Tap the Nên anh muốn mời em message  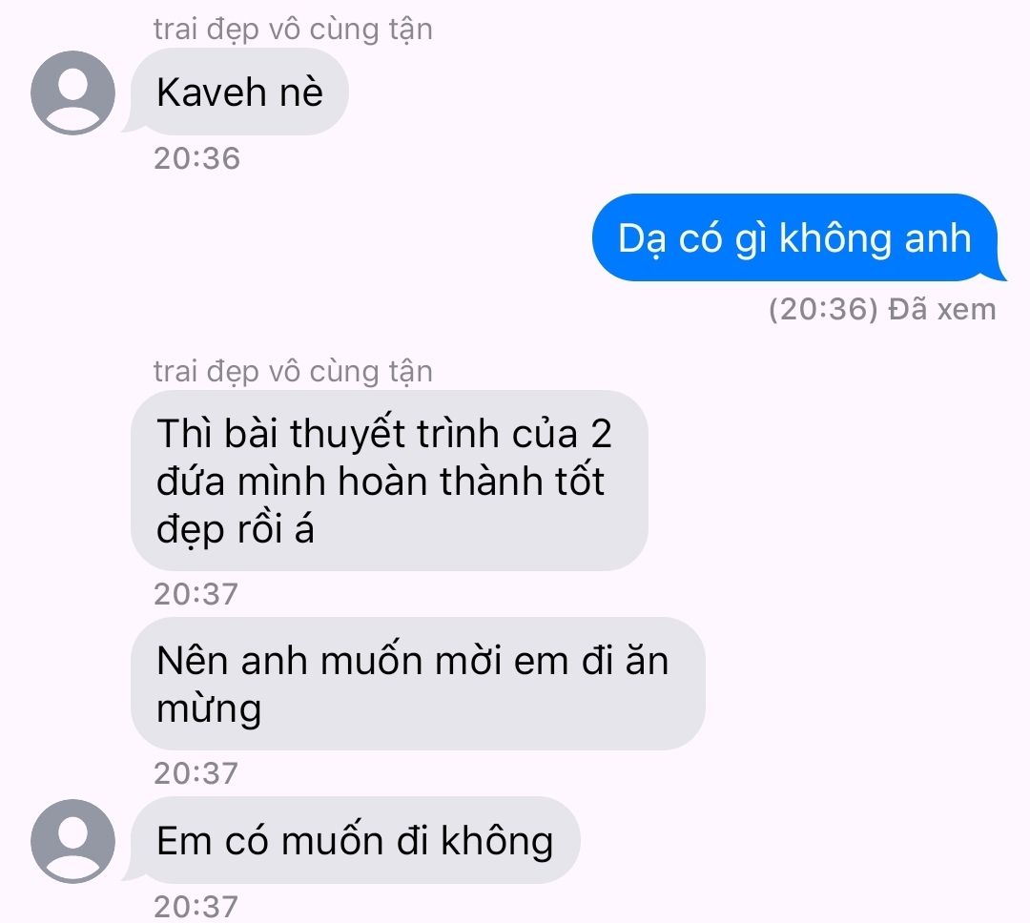coord(418,684)
